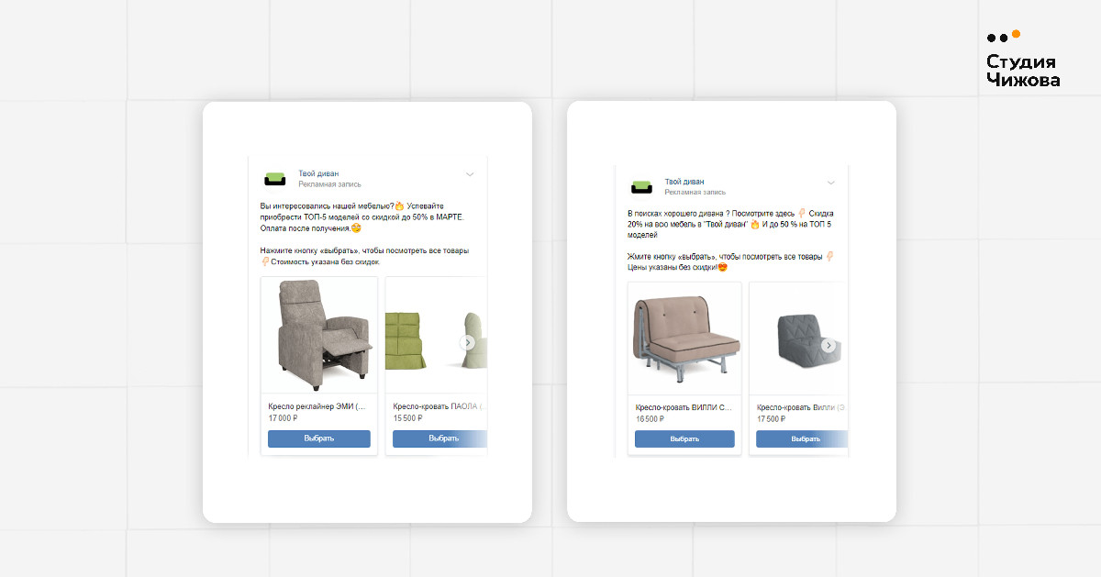Click the Твой диван avatar in left ad
The image size is (1101, 577).
coord(275,179)
